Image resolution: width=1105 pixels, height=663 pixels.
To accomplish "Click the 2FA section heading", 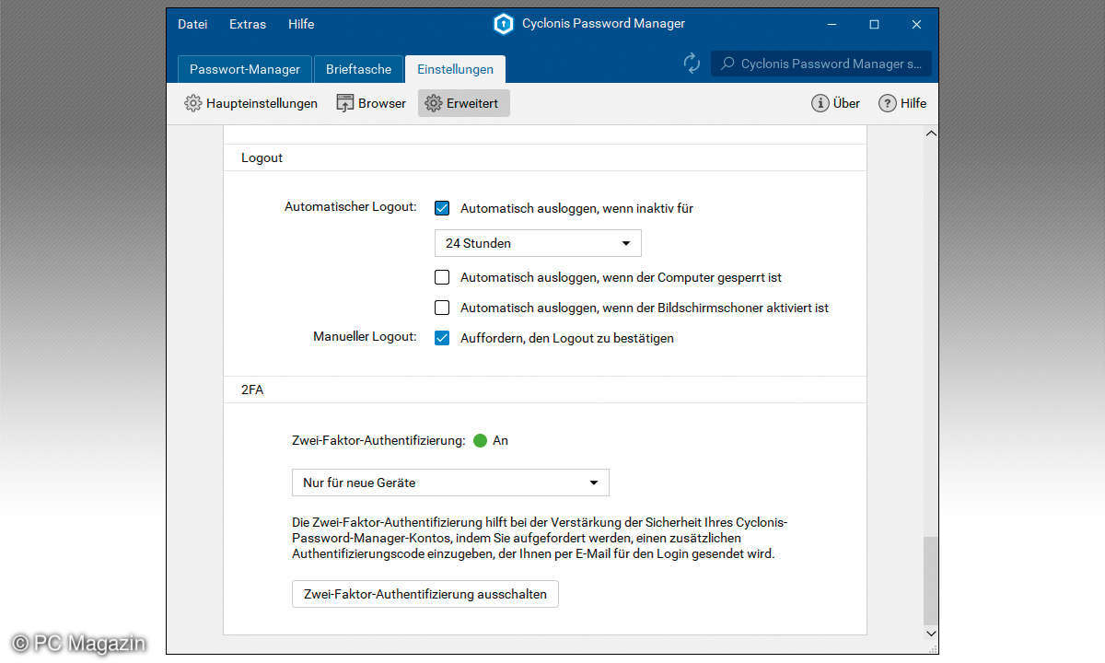I will point(252,390).
